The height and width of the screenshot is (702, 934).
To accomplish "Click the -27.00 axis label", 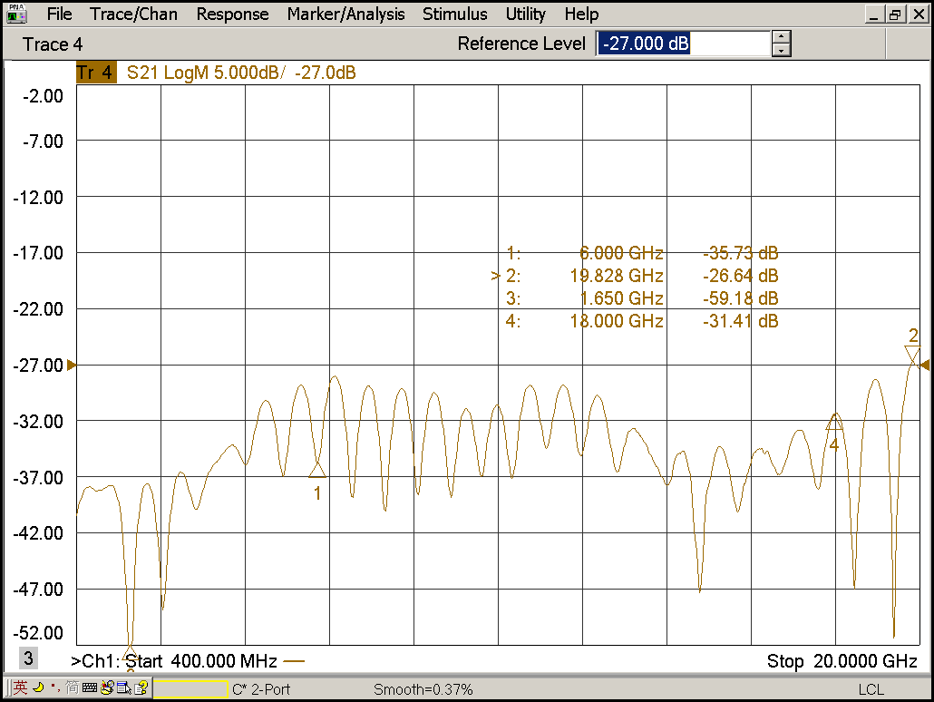I will (38, 365).
